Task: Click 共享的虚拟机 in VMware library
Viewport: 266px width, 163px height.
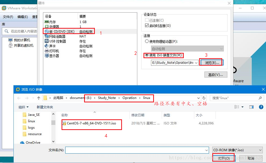Action: (24, 45)
